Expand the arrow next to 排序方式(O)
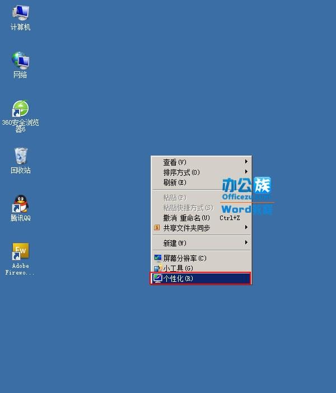This screenshot has width=336, height=393. (246, 172)
